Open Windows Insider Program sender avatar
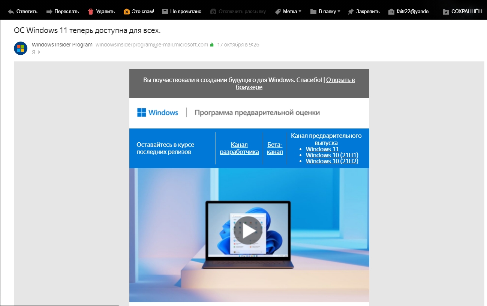The image size is (487, 306). 21,48
